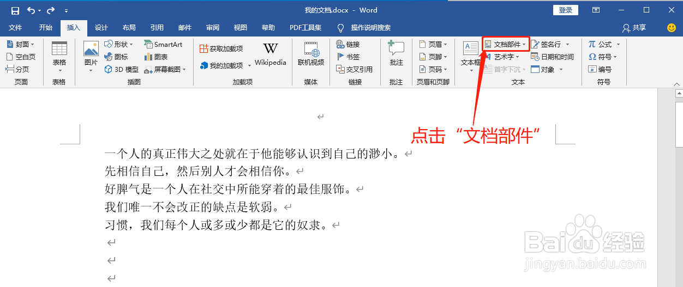Redo the last action
This screenshot has width=683, height=287.
point(51,10)
